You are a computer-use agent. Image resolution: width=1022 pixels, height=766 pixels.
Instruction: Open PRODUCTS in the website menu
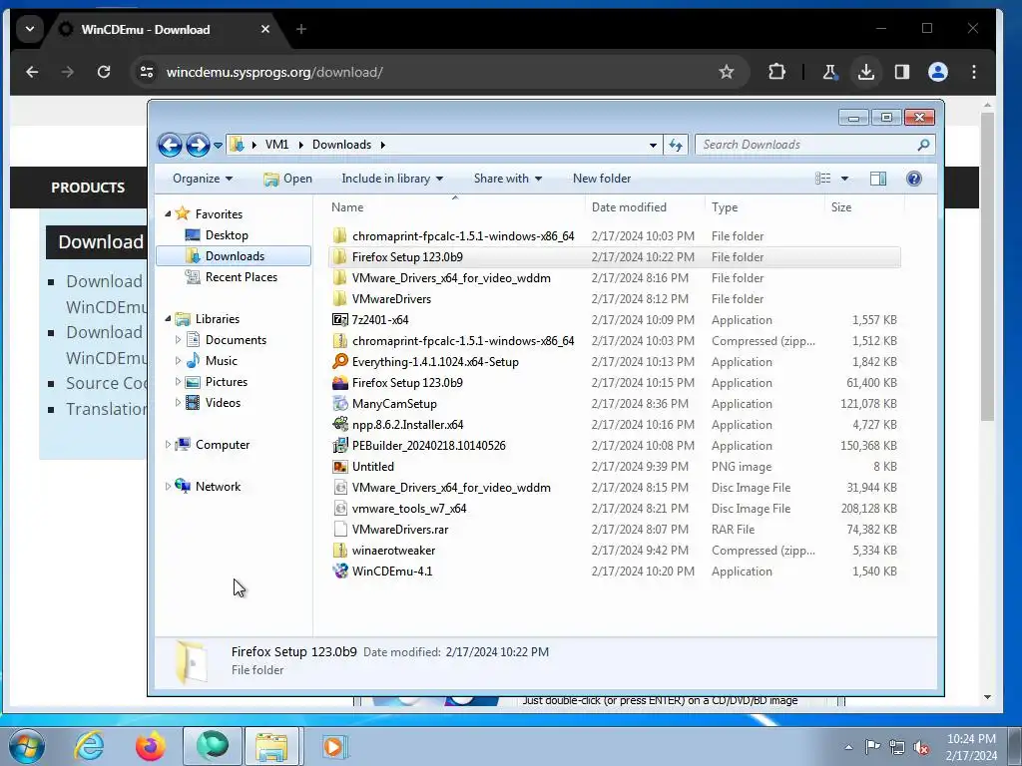[88, 188]
